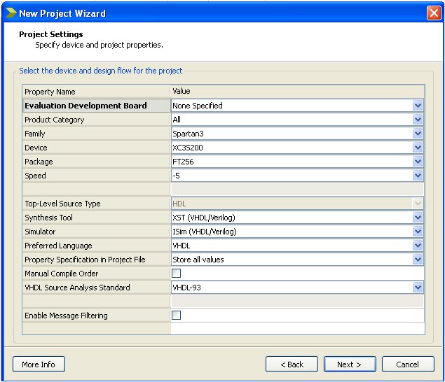Open the Evaluation Development Board dropdown
Image resolution: width=445 pixels, height=382 pixels.
418,106
